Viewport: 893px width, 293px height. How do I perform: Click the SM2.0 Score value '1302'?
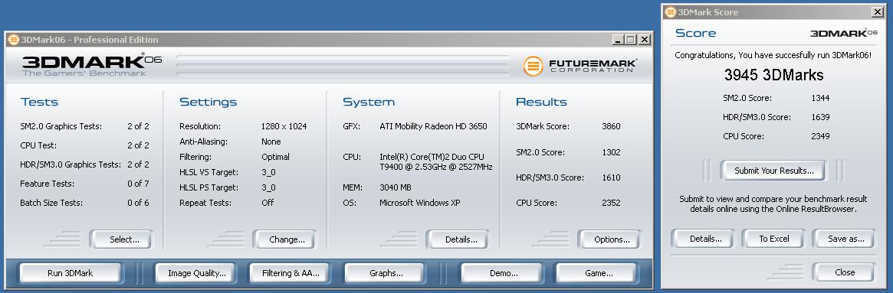pos(611,152)
